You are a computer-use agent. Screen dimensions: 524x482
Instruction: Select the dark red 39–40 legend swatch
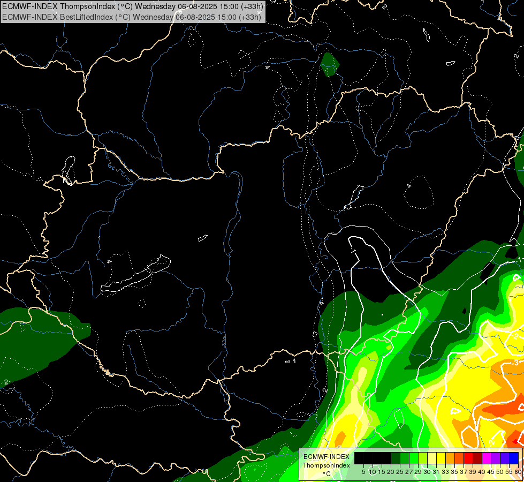[477, 458]
